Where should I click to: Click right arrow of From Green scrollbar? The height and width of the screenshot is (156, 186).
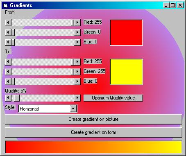click(77, 32)
